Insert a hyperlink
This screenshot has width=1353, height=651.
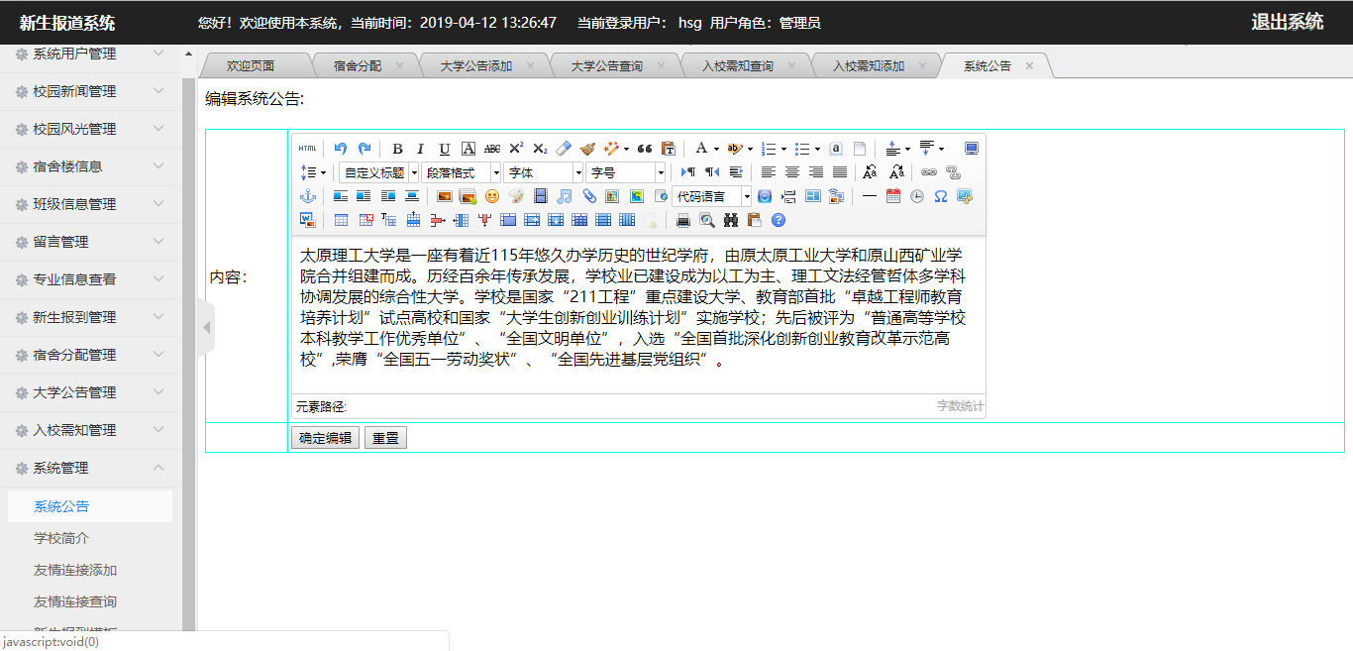tap(929, 172)
